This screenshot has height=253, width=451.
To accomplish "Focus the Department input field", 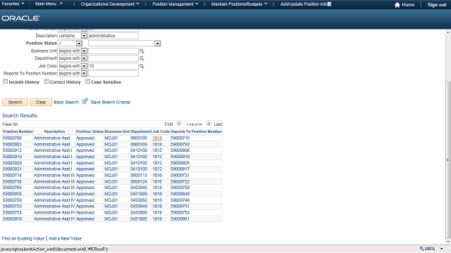I will click(113, 58).
